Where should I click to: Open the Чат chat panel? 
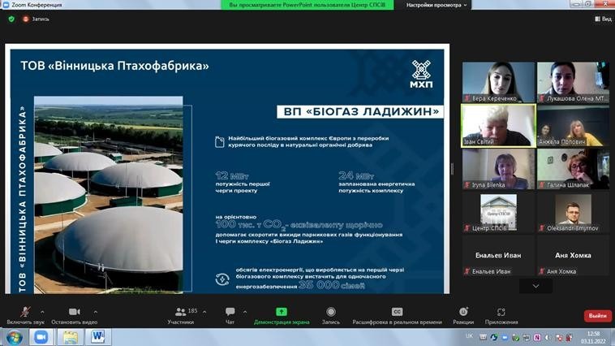[x=230, y=315]
